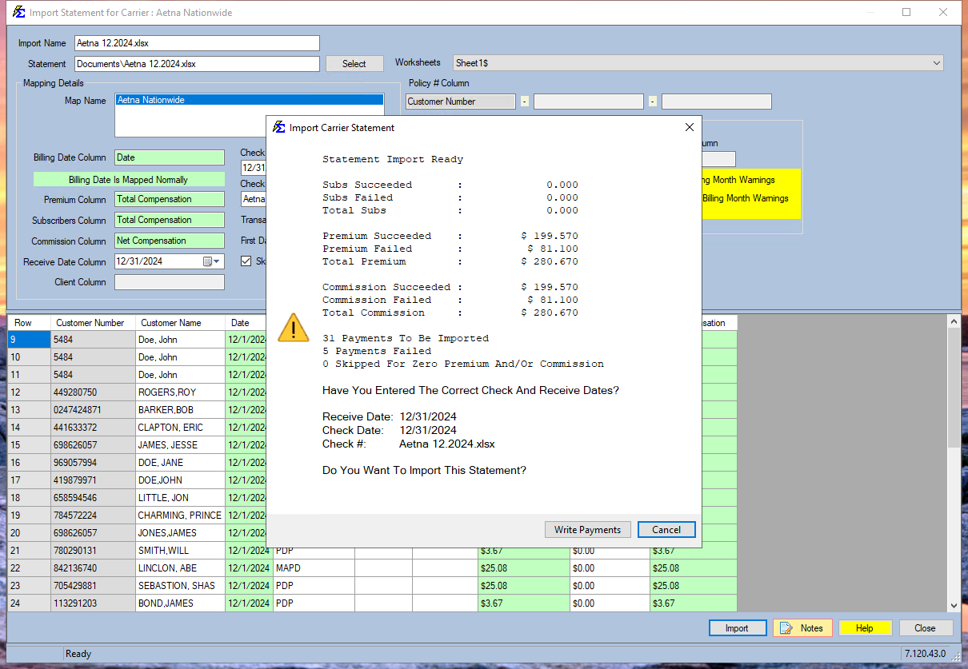Click the warning triangle icon in the dialog
The height and width of the screenshot is (669, 968).
[x=294, y=328]
